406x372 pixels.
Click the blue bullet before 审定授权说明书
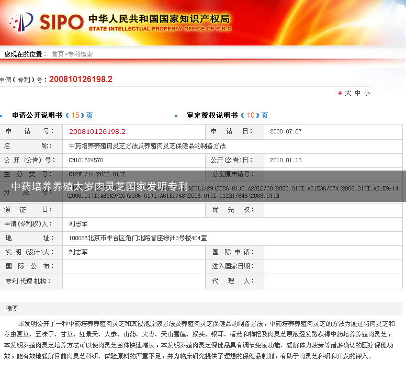pyautogui.click(x=176, y=116)
